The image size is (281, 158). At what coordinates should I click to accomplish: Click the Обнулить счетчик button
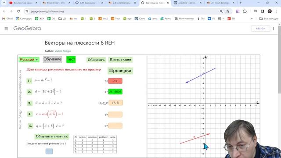point(52,136)
